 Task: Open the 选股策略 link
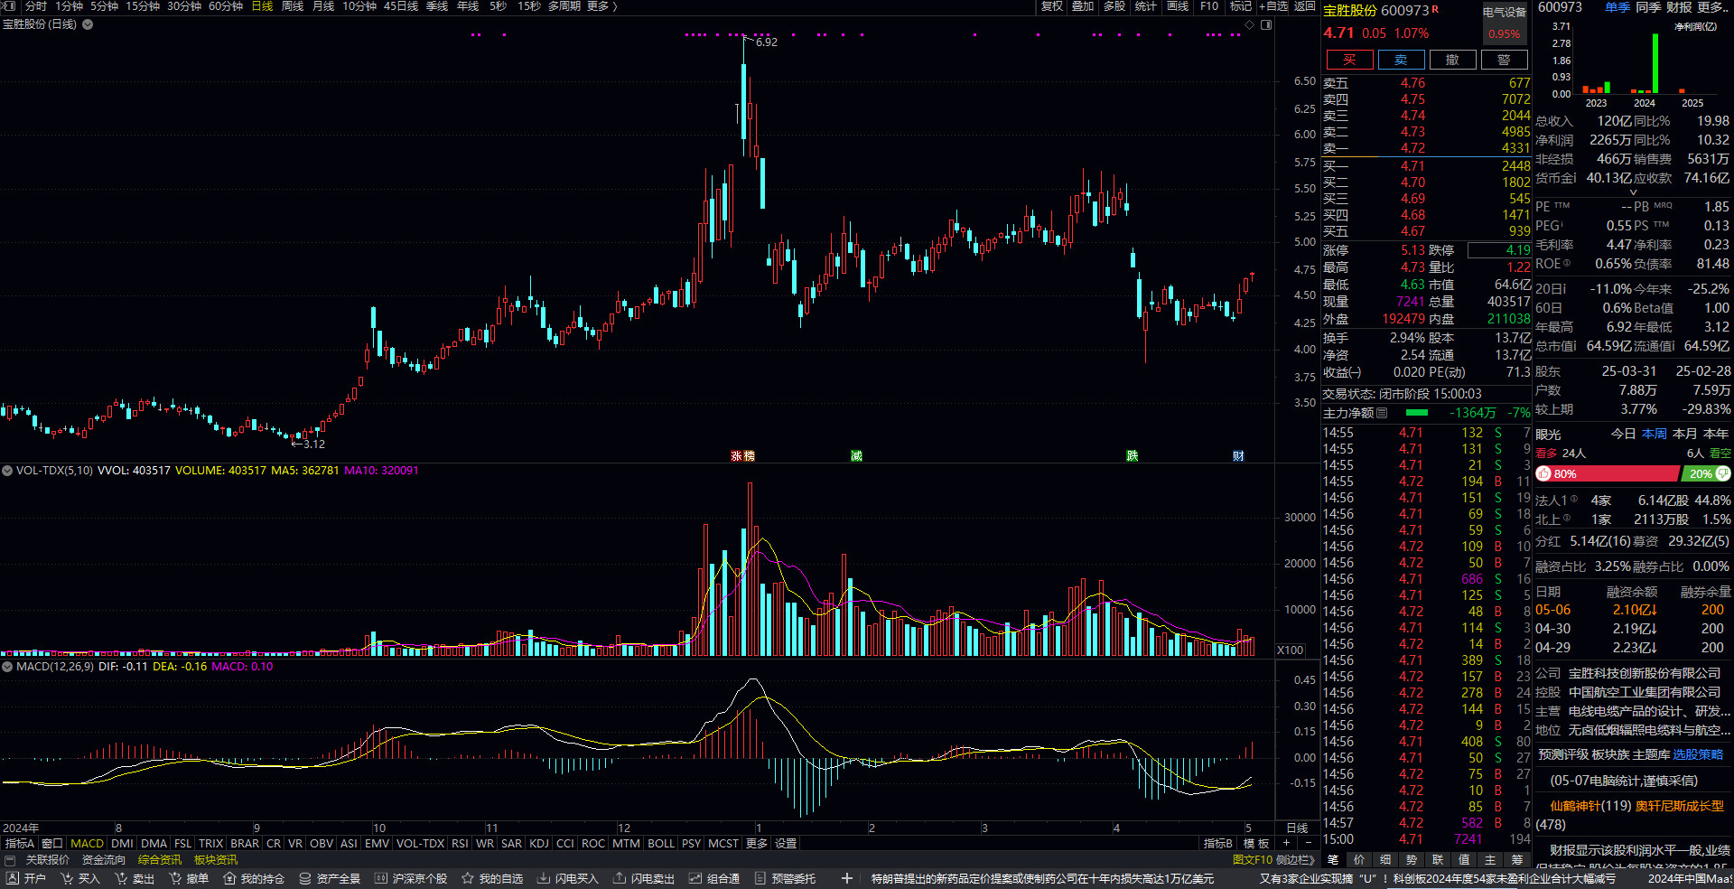(1698, 754)
